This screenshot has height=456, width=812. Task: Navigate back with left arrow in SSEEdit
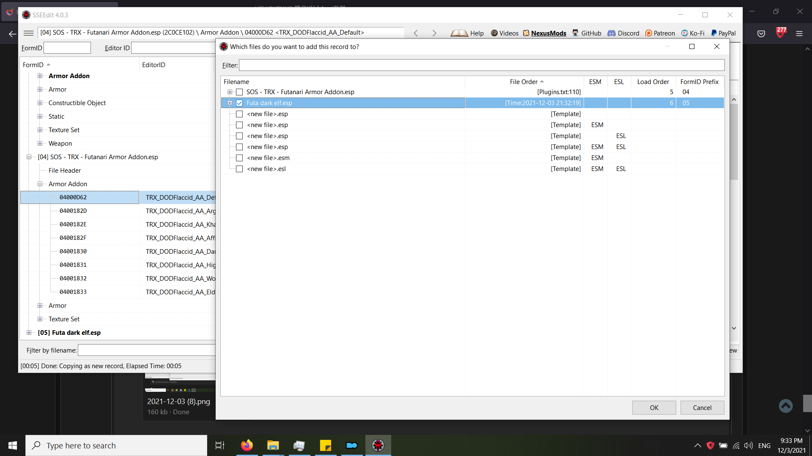point(416,33)
